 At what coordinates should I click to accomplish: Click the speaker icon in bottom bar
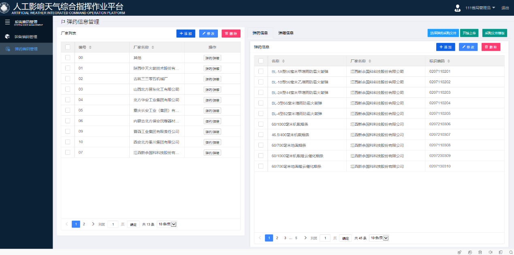point(491,252)
